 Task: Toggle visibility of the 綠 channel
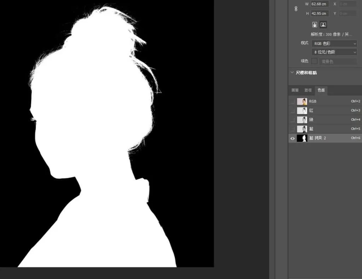292,120
